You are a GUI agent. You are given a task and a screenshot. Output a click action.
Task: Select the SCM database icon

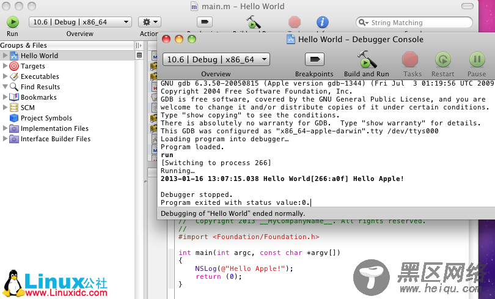(14, 108)
